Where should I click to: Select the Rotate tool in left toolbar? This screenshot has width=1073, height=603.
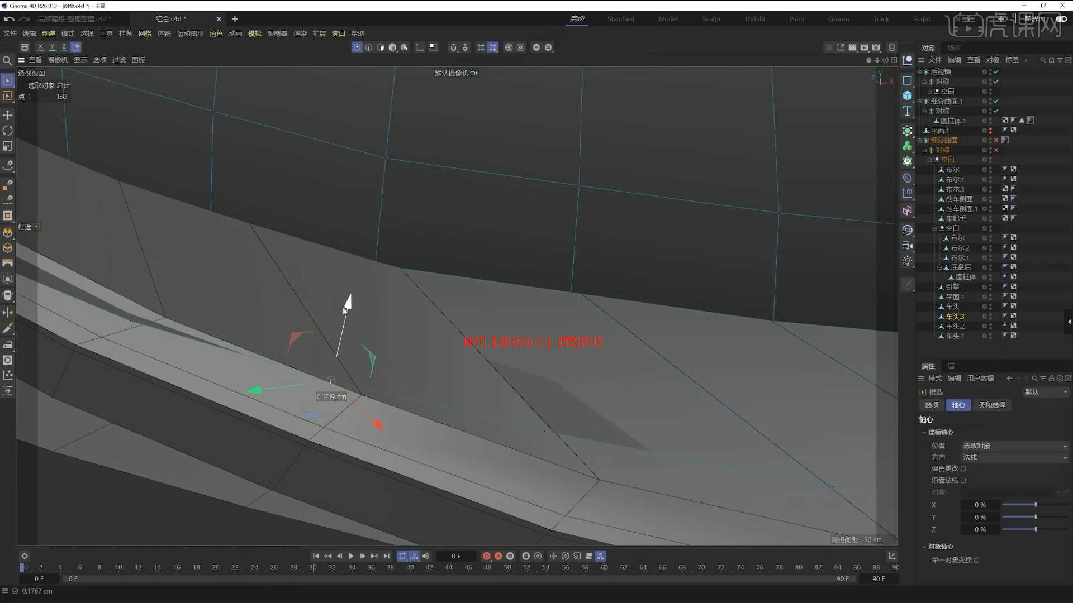pyautogui.click(x=8, y=131)
